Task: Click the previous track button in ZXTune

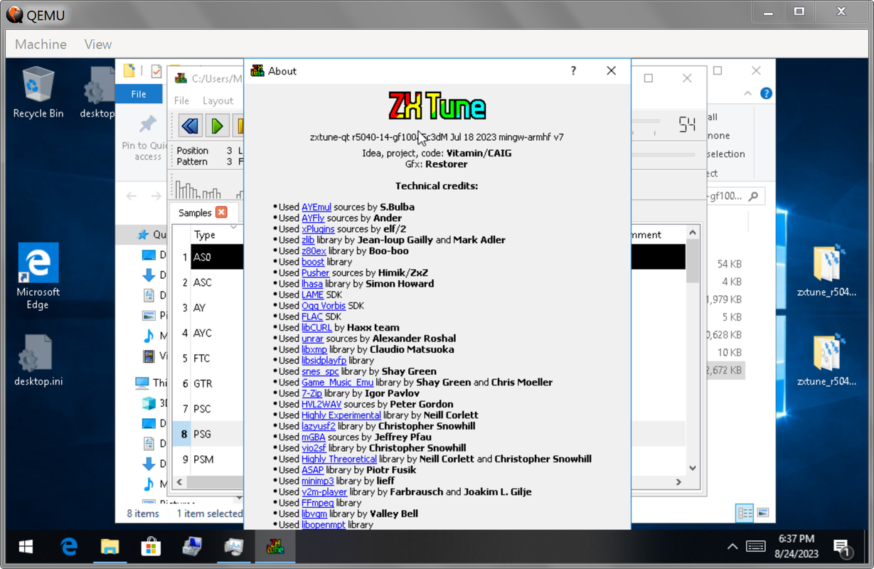Action: pos(190,126)
